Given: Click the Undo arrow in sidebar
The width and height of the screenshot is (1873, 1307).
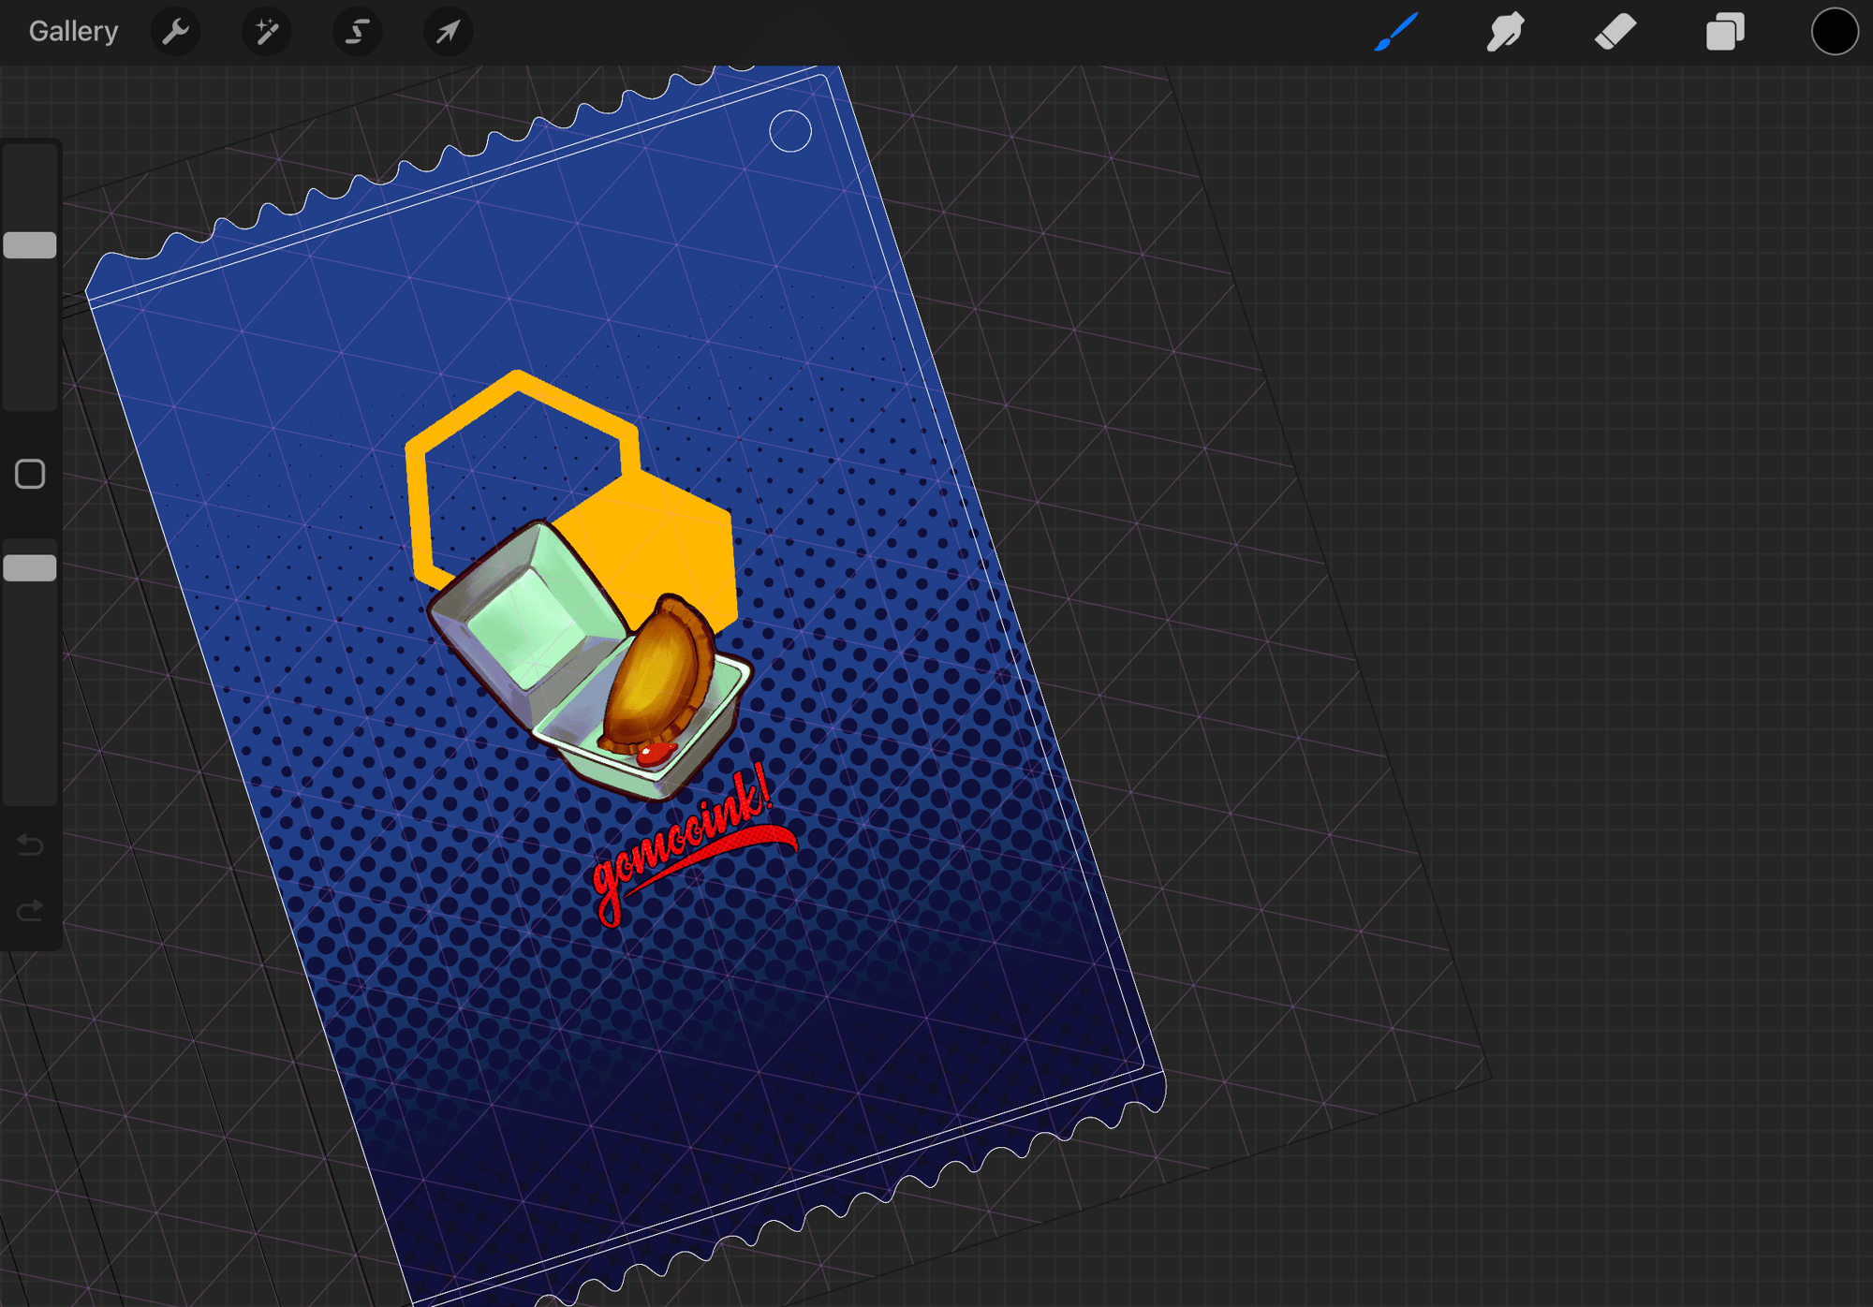Looking at the screenshot, I should point(30,846).
